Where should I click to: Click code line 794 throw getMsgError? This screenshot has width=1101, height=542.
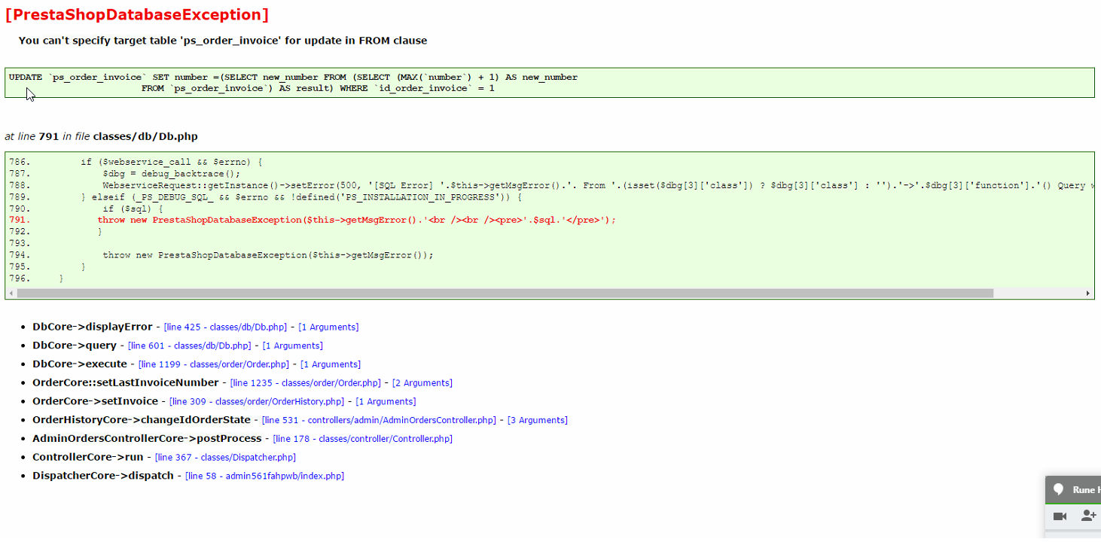pyautogui.click(x=268, y=255)
